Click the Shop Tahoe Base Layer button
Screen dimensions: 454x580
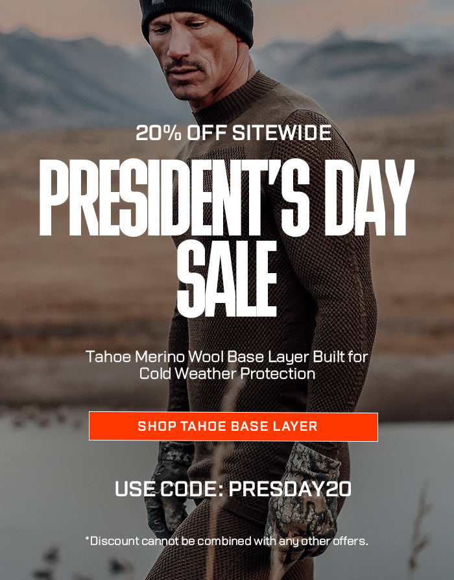(233, 426)
